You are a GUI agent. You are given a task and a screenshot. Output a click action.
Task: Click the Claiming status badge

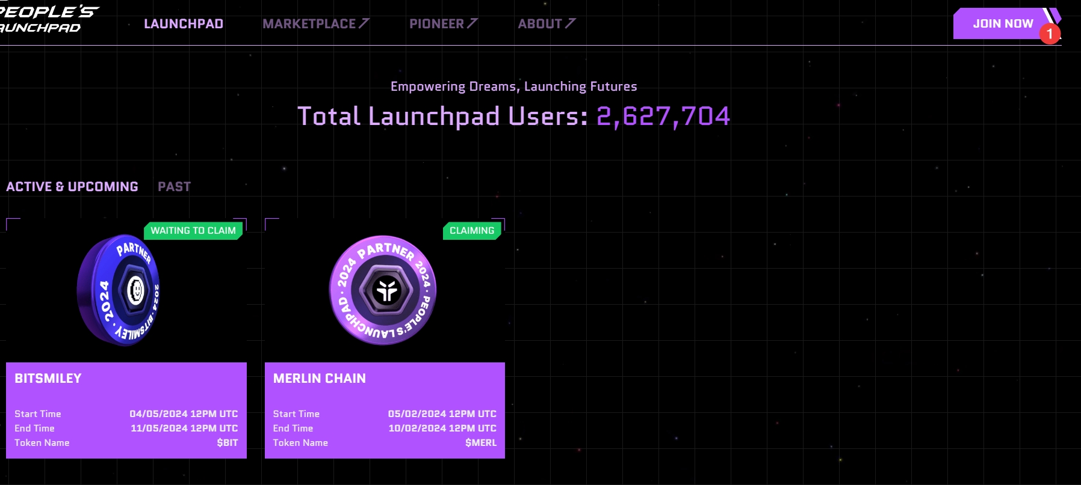tap(472, 231)
